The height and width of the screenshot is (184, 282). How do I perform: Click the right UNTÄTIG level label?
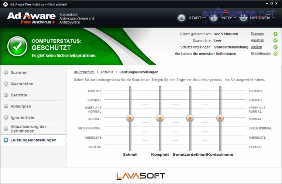(x=255, y=147)
